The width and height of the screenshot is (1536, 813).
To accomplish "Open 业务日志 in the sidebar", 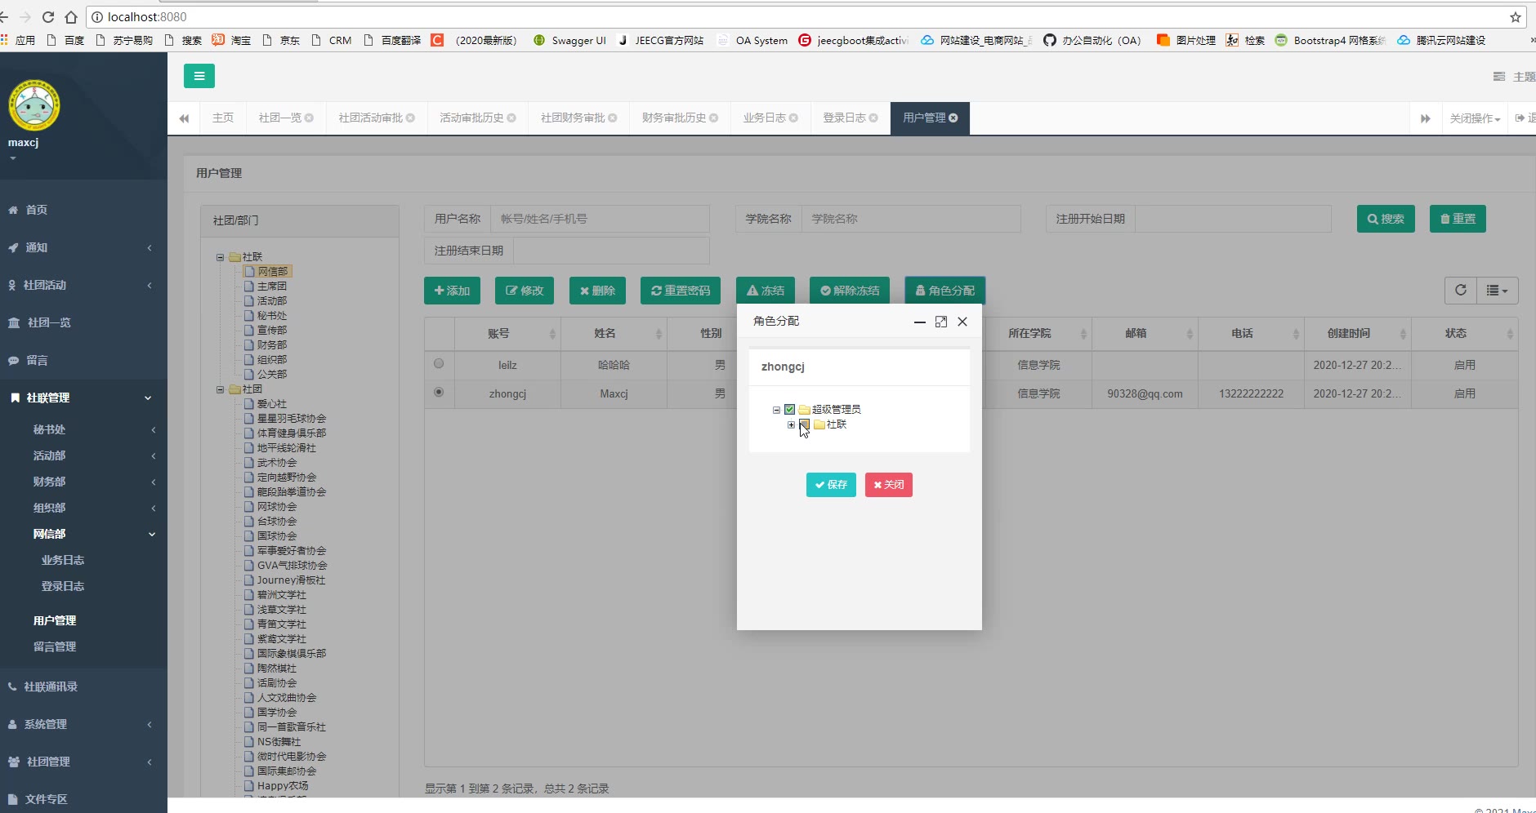I will (63, 560).
